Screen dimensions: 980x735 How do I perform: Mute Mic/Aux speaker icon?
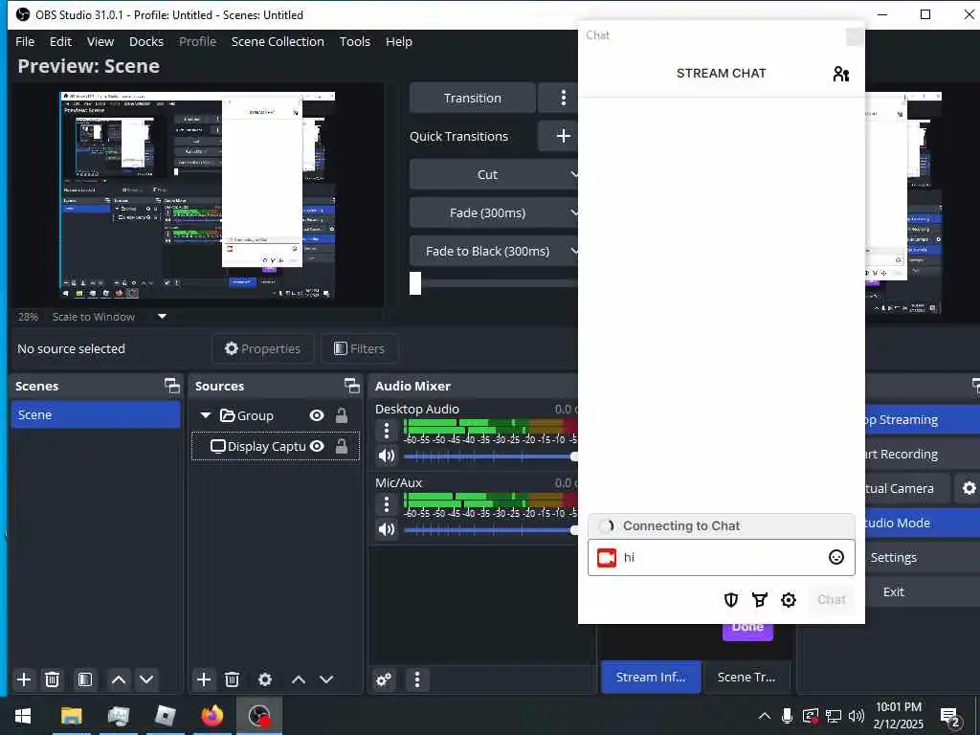[387, 529]
